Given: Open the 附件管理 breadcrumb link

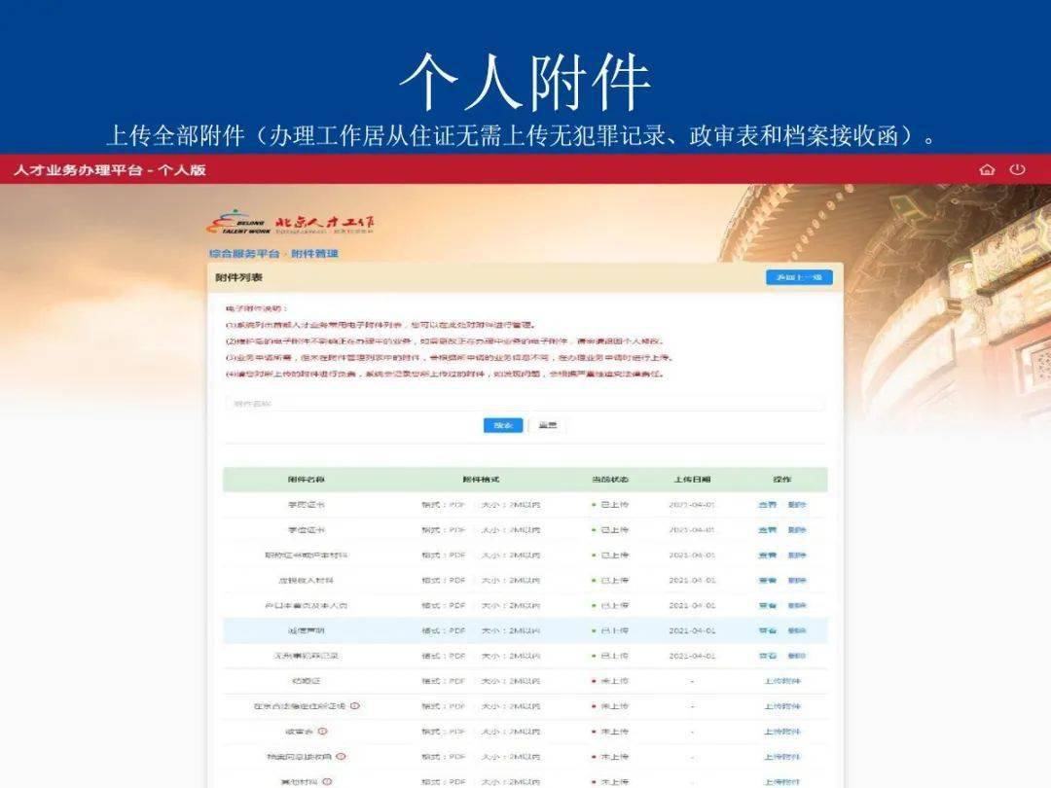Looking at the screenshot, I should point(314,253).
